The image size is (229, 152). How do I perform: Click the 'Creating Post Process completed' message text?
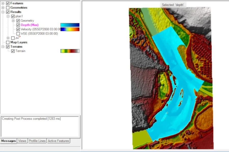[31, 119]
